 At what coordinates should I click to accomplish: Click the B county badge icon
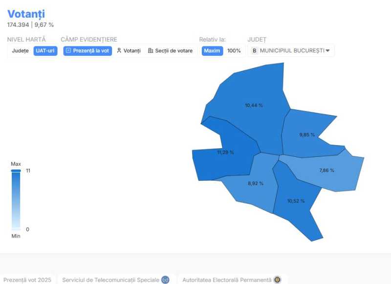pyautogui.click(x=254, y=51)
